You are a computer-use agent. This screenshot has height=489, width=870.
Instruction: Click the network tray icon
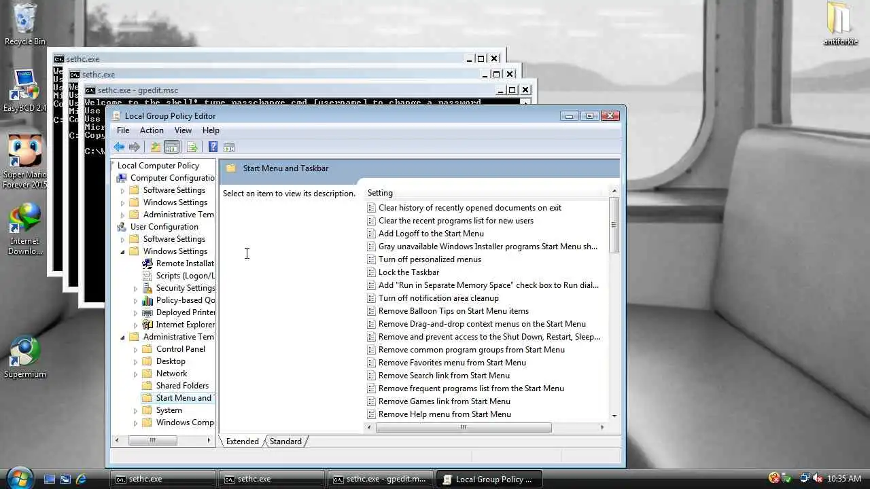[804, 479]
